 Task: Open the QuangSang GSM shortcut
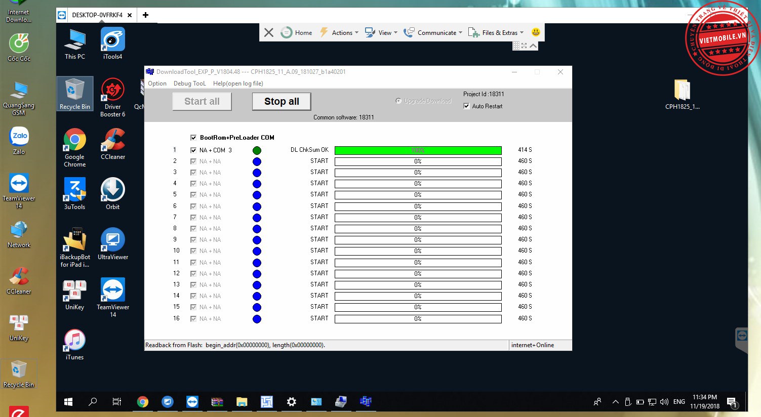(x=19, y=98)
